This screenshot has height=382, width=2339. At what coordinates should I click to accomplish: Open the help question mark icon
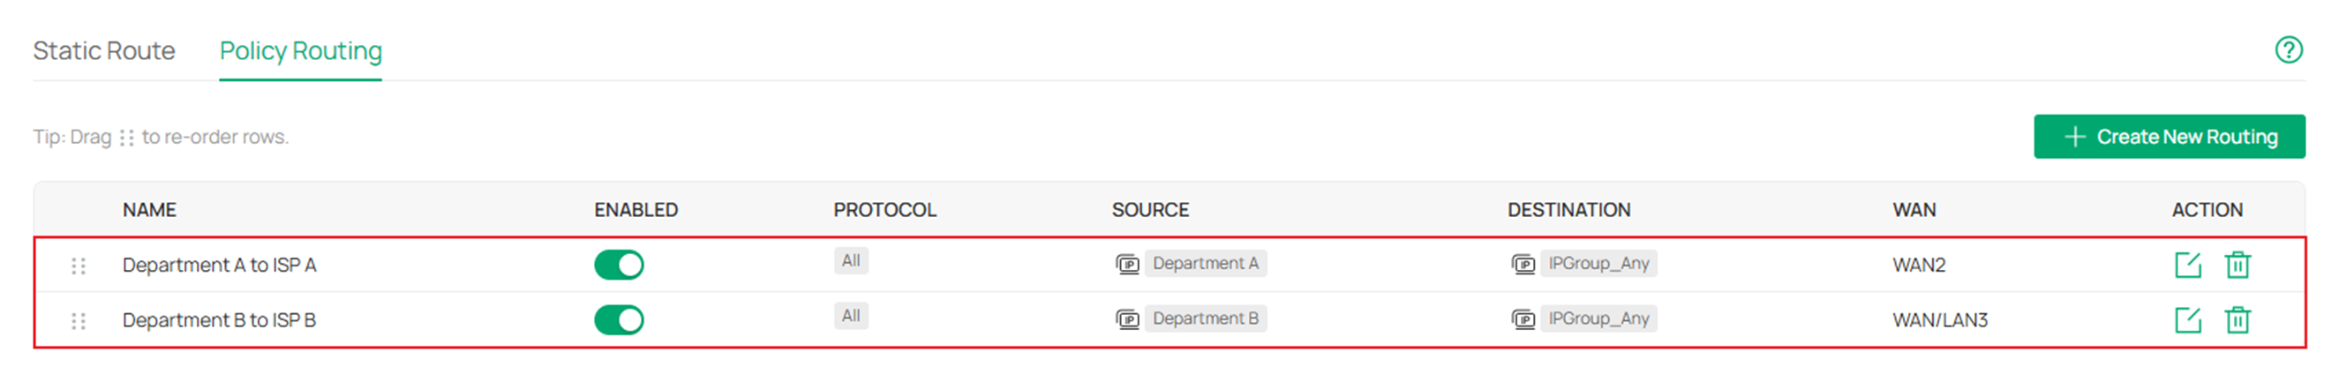[2287, 50]
